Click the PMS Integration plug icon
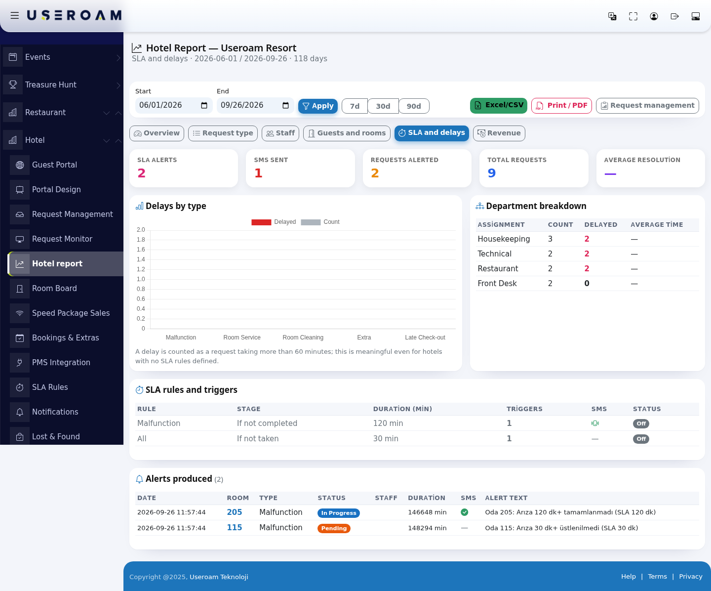This screenshot has height=591, width=711. point(20,363)
